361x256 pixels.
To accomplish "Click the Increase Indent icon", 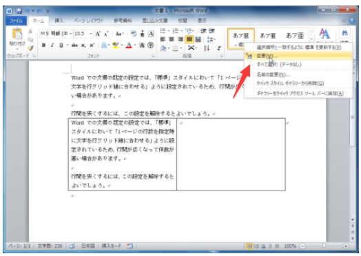I will [x=212, y=31].
